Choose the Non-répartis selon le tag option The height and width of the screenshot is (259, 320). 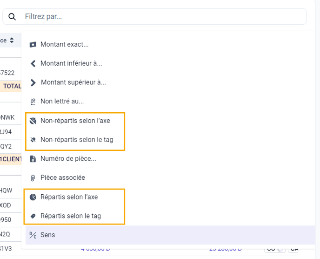click(77, 140)
